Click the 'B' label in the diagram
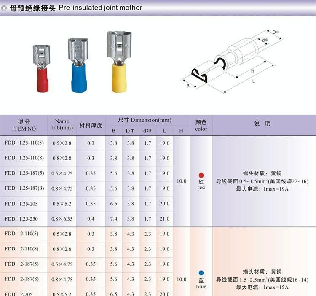The width and height of the screenshot is (316, 296). tap(188, 86)
